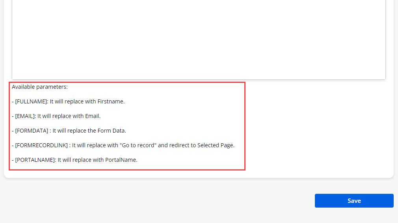
Task: Click the "Available parameters:" heading text
Action: (x=40, y=87)
